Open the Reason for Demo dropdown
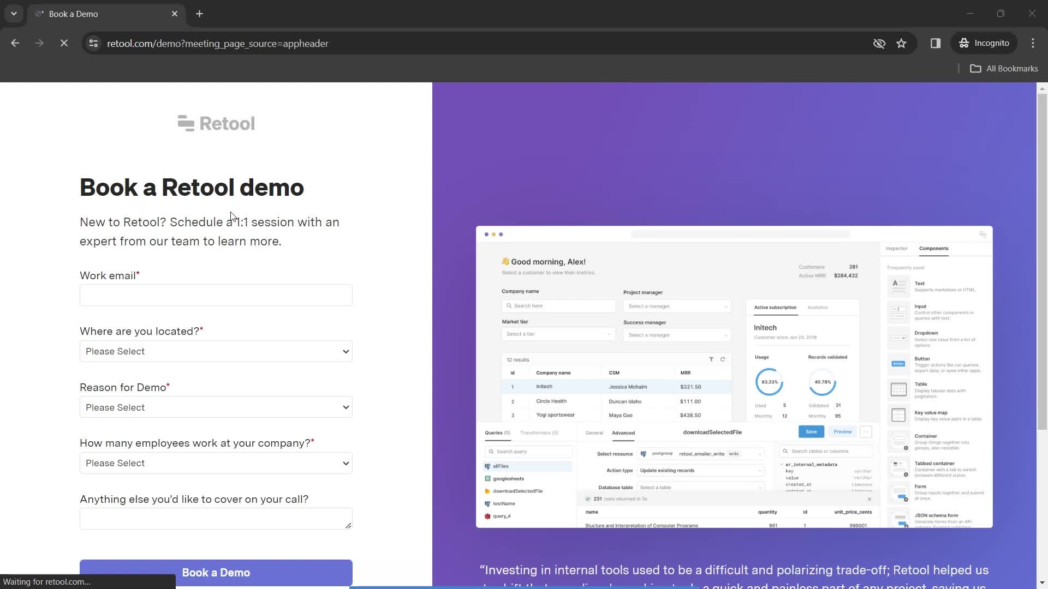This screenshot has width=1048, height=589. (216, 407)
